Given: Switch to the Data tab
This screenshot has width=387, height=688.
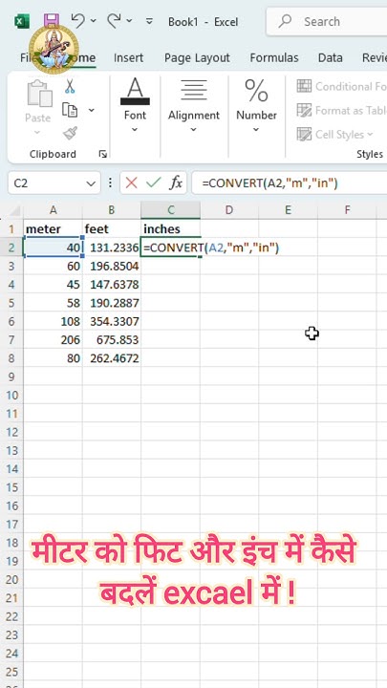Looking at the screenshot, I should tap(331, 58).
